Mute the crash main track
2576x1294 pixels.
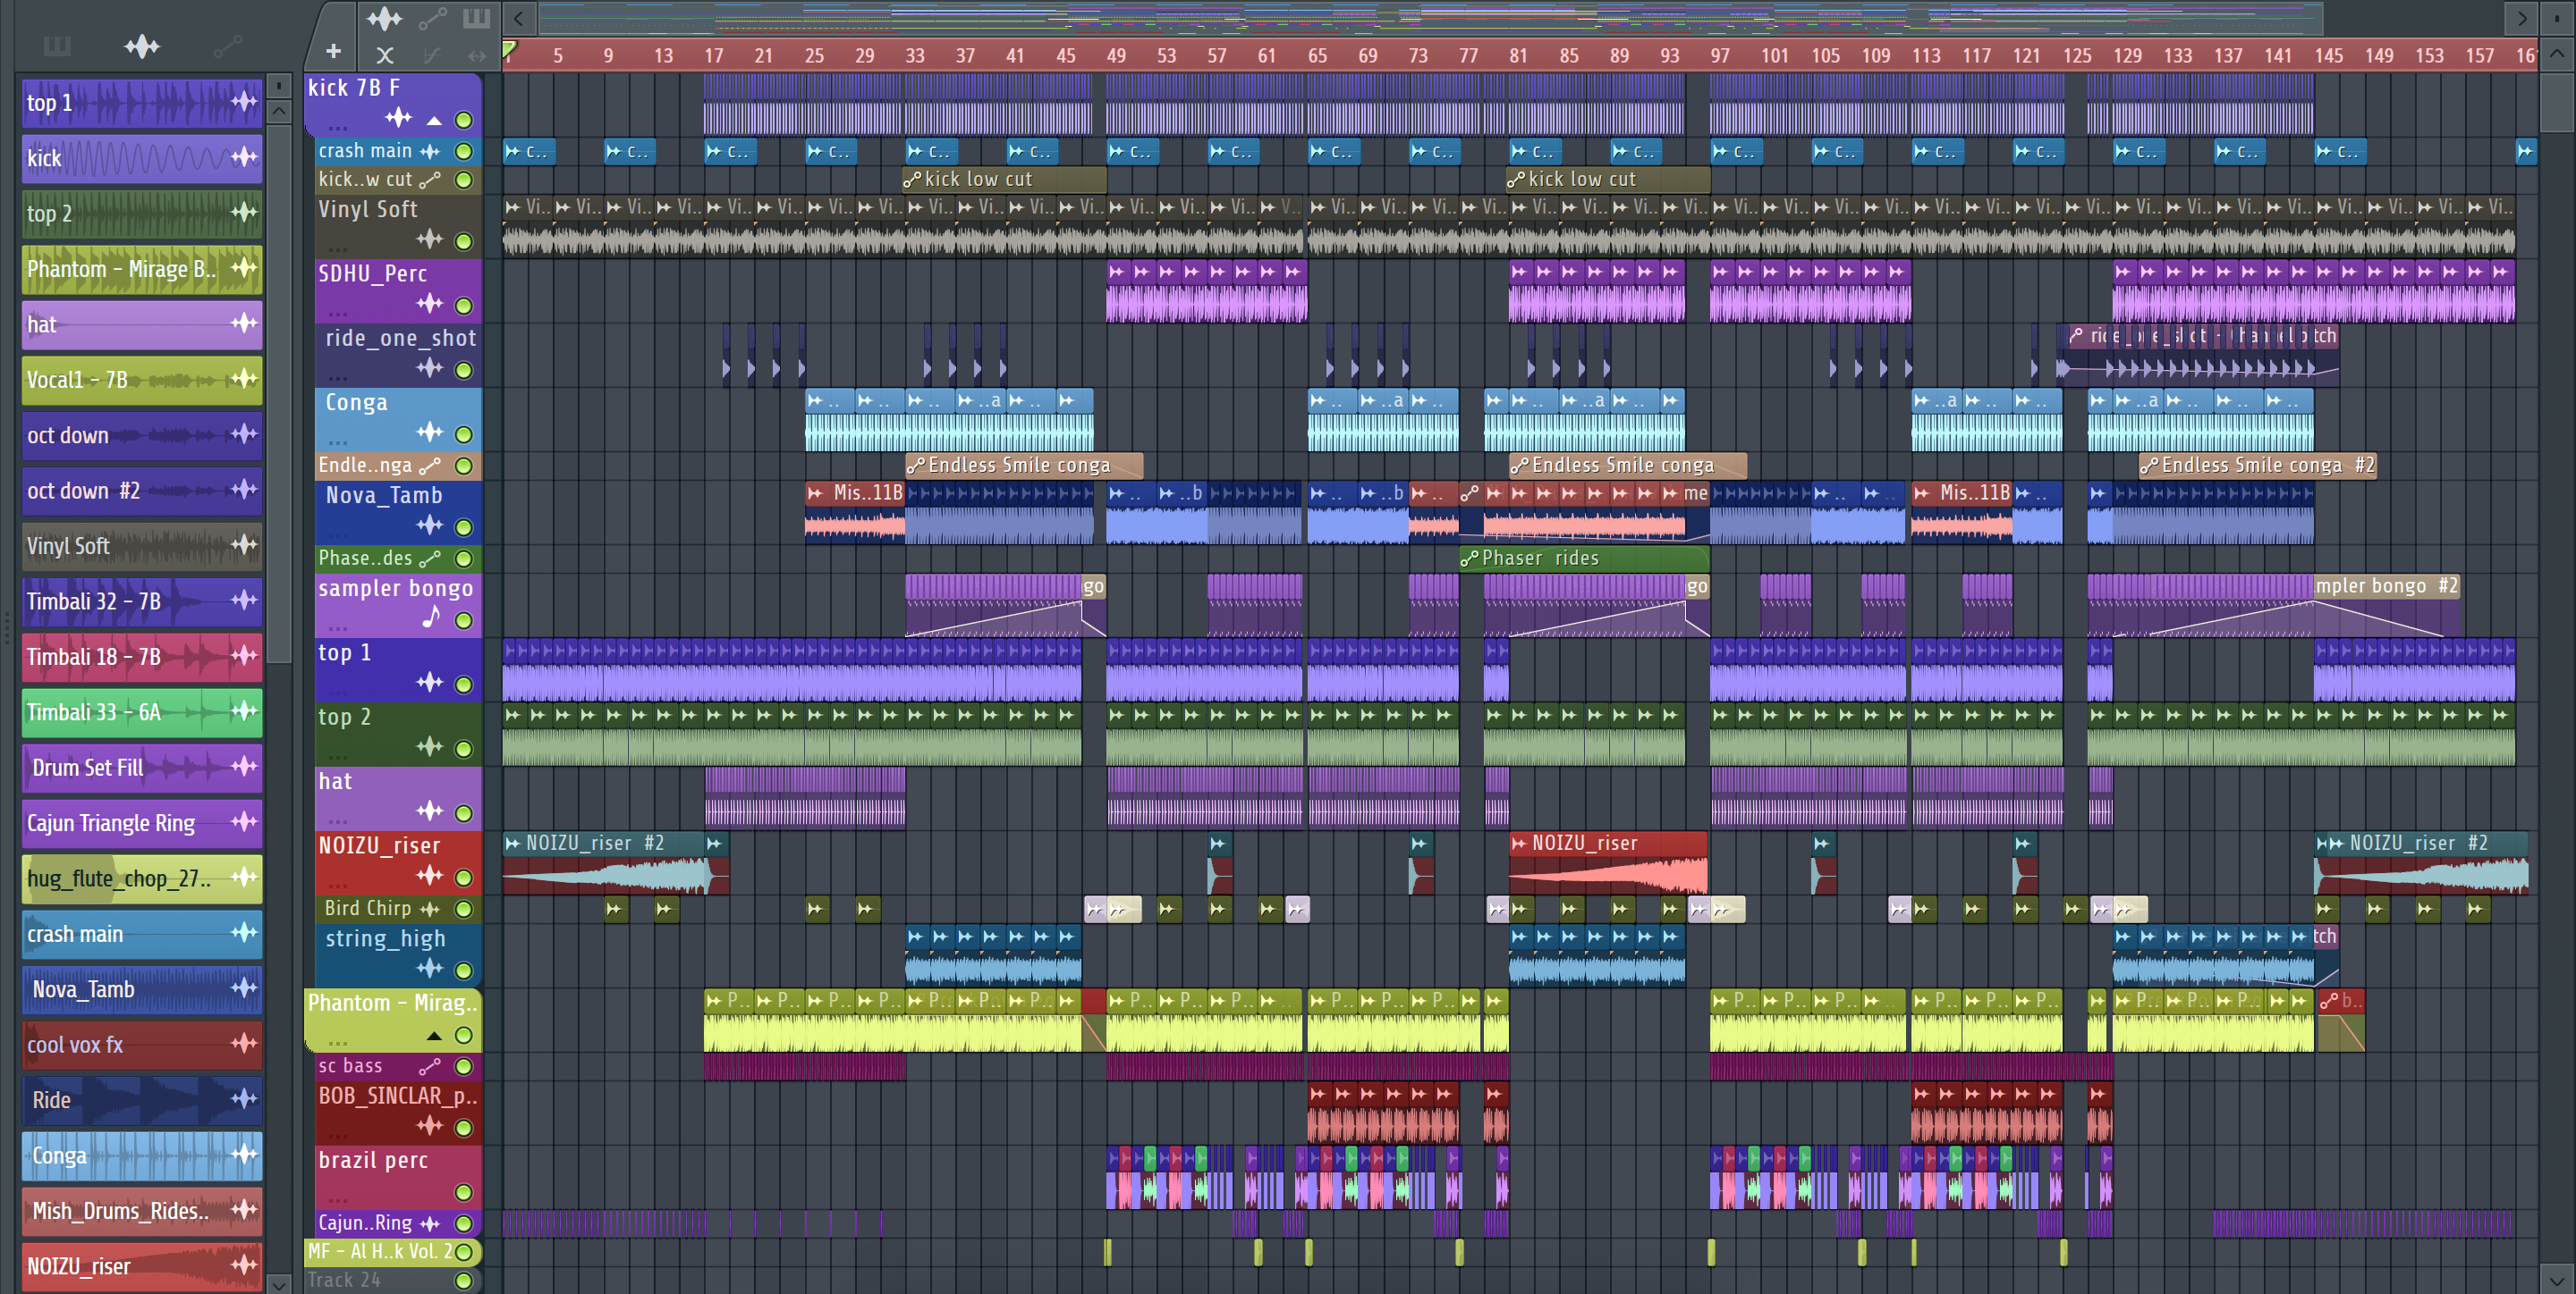(x=464, y=152)
